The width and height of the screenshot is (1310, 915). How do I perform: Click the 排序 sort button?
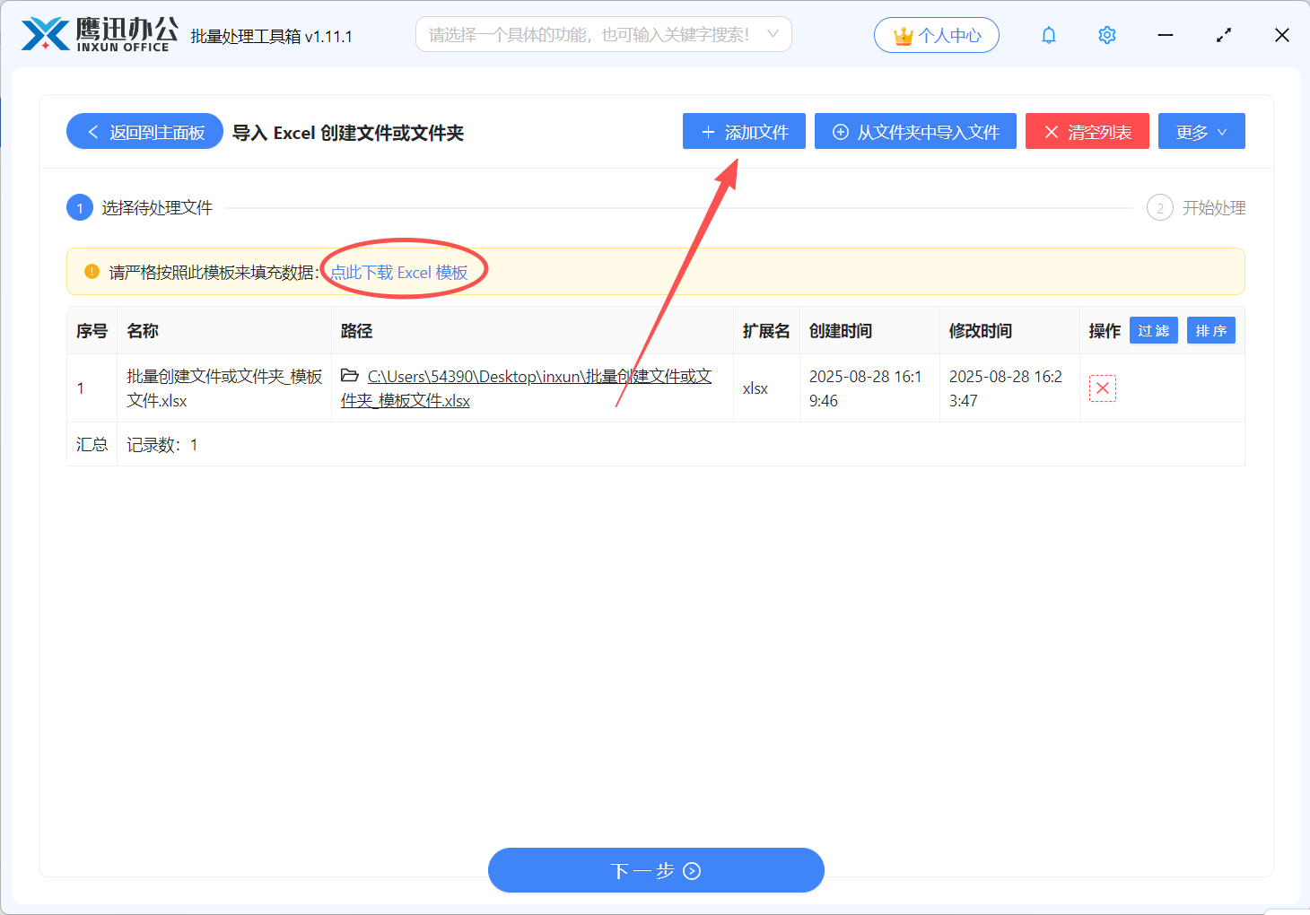pos(1210,331)
